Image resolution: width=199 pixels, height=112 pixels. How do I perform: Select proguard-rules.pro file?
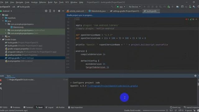pos(31,52)
